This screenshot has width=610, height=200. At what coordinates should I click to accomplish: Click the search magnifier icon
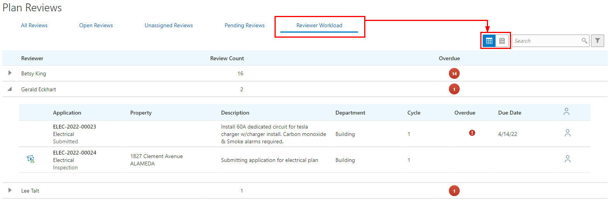(x=584, y=41)
